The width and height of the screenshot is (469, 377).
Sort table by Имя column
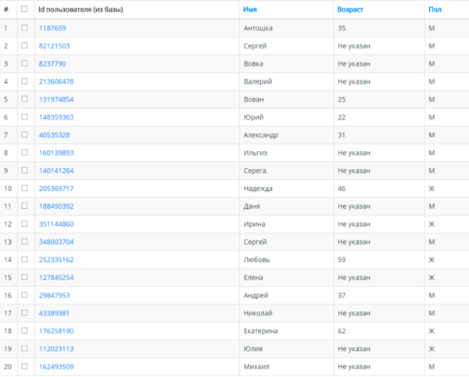pyautogui.click(x=250, y=9)
